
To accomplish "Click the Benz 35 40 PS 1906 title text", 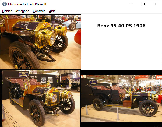I will tap(121, 26).
